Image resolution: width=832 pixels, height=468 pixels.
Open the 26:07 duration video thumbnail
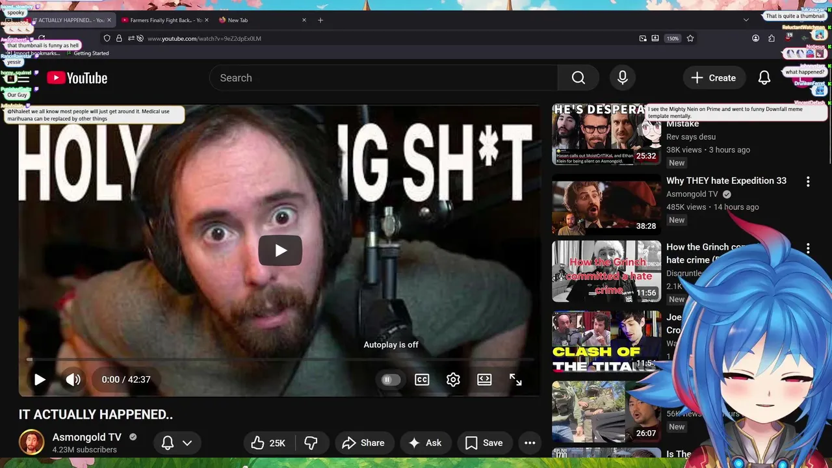[x=606, y=412]
